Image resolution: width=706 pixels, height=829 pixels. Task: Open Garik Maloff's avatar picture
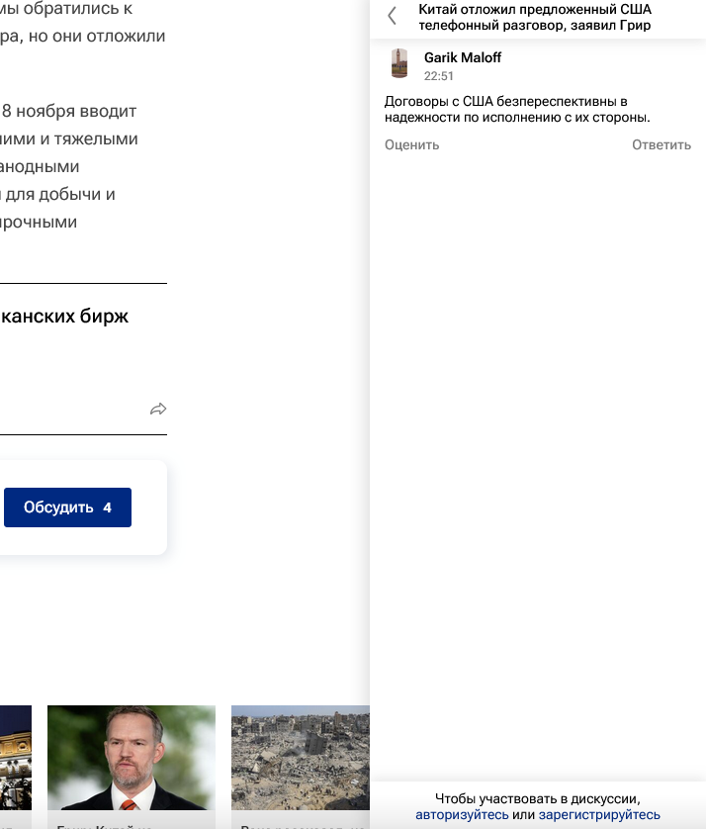[x=399, y=63]
